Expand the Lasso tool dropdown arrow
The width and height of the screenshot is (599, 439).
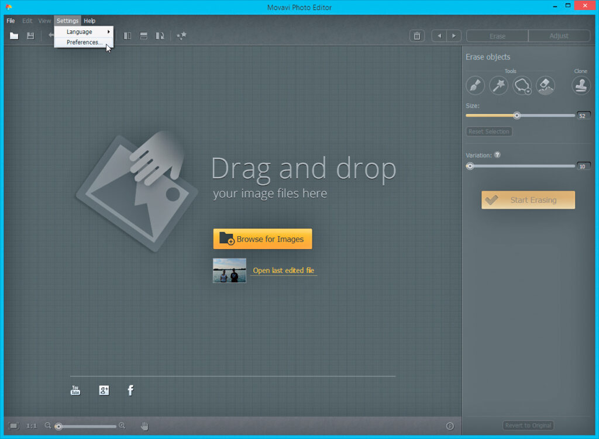coord(528,92)
